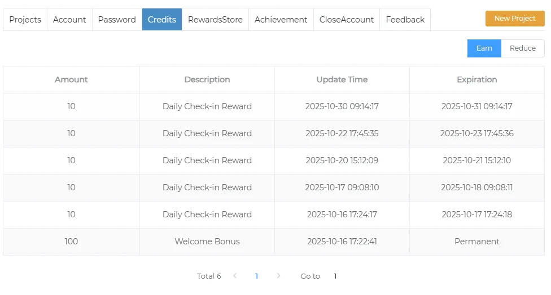Click the New Project button
This screenshot has width=551, height=295.
click(x=515, y=19)
